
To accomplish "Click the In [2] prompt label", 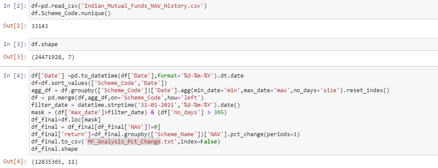I will 15,6.
